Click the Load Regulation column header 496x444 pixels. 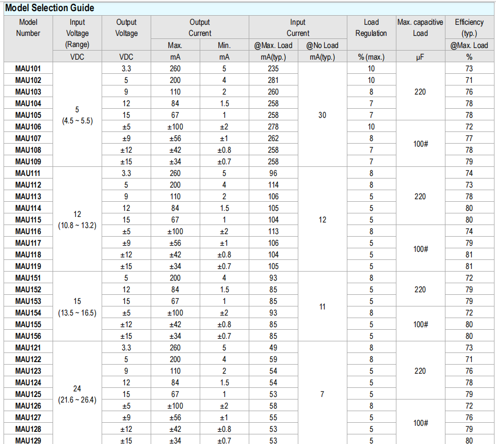point(371,28)
